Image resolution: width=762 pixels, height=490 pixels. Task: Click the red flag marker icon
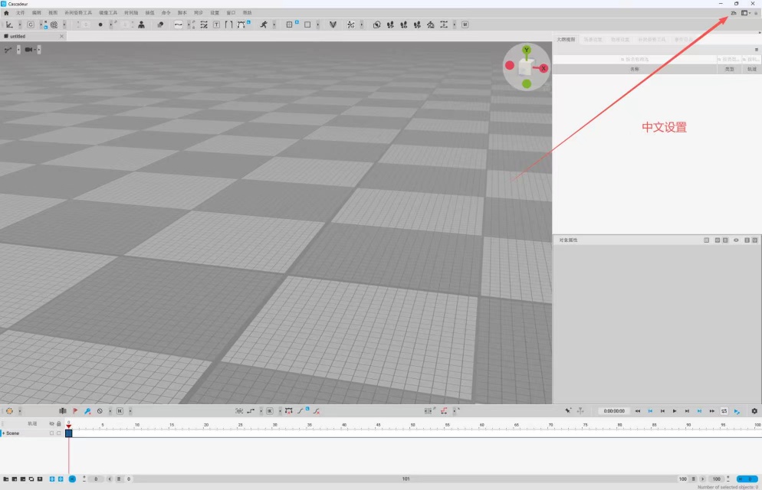point(75,411)
